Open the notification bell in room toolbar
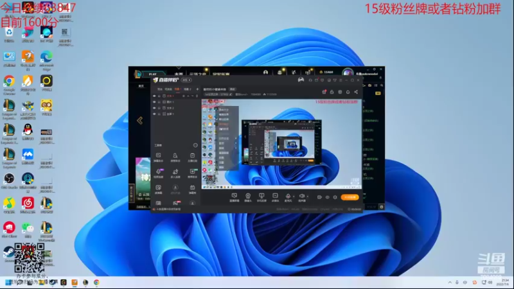The height and width of the screenshot is (289, 514). tap(348, 92)
